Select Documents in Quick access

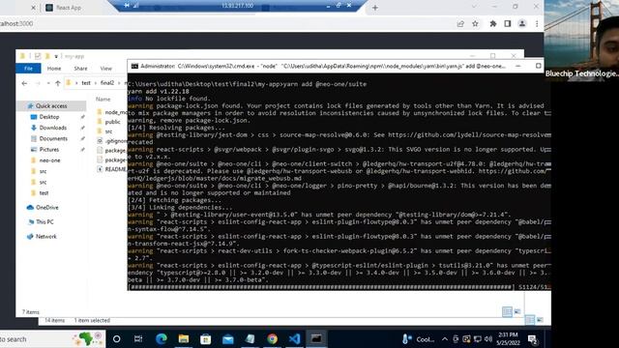pos(53,138)
